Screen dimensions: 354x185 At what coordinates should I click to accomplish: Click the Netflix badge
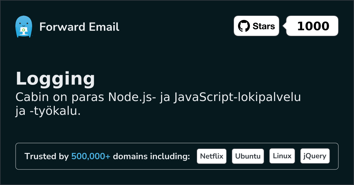point(212,156)
